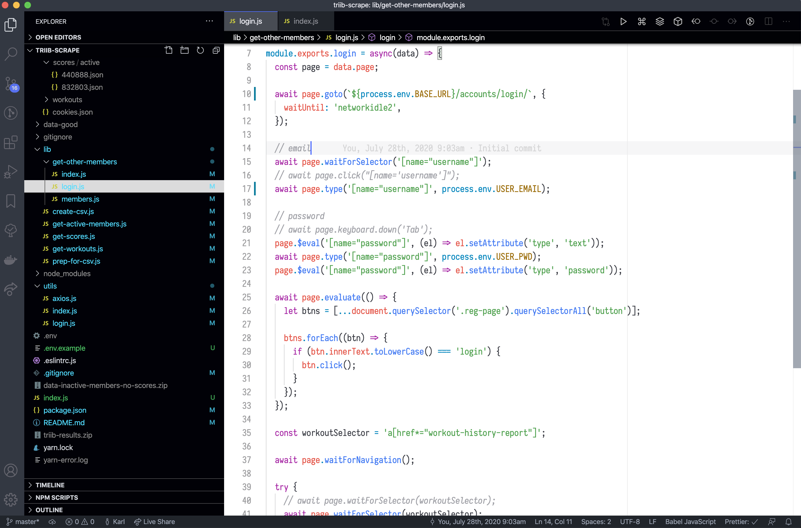Screen dimensions: 801x528
Task: Expand the NPM SCRIPTS section
Action: coord(56,497)
